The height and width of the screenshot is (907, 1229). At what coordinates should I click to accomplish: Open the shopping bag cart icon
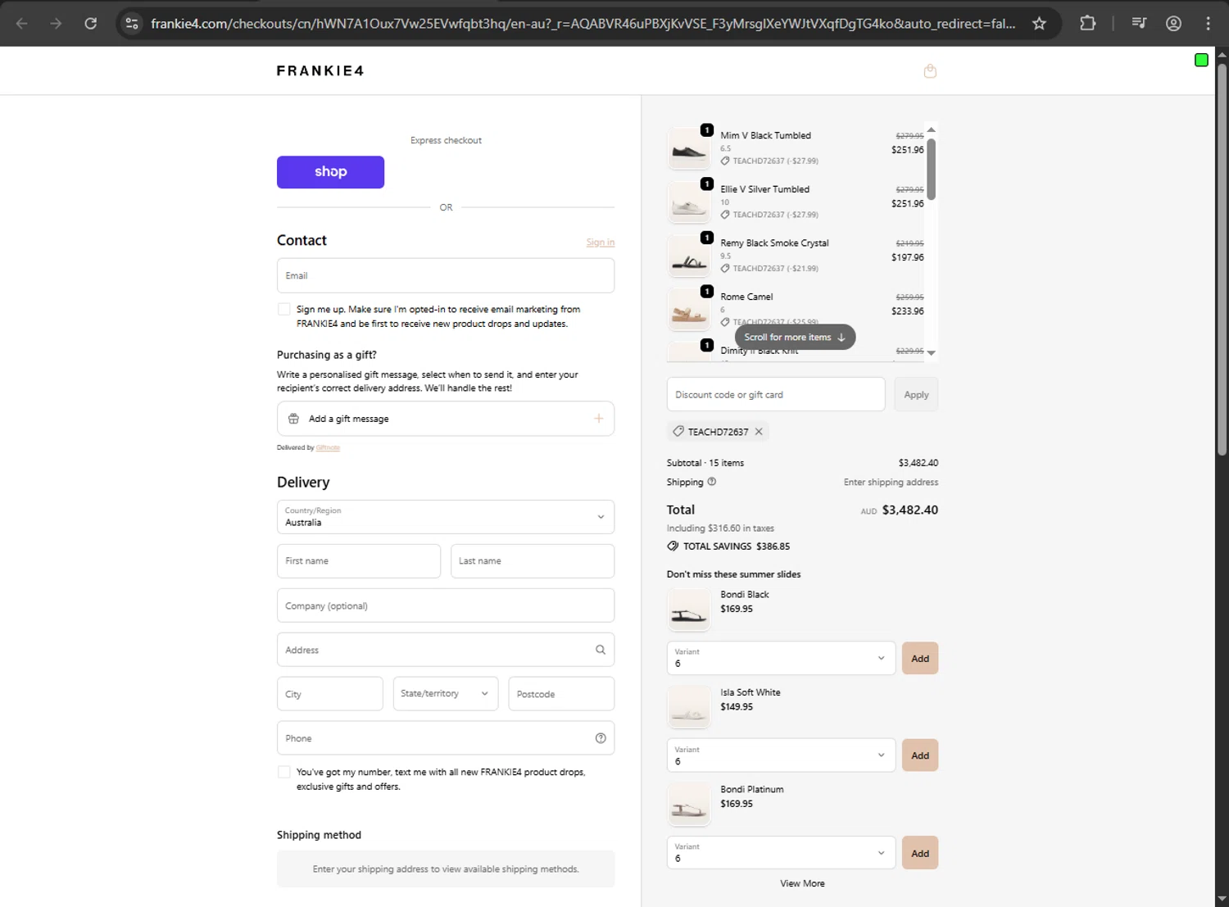[x=930, y=71]
